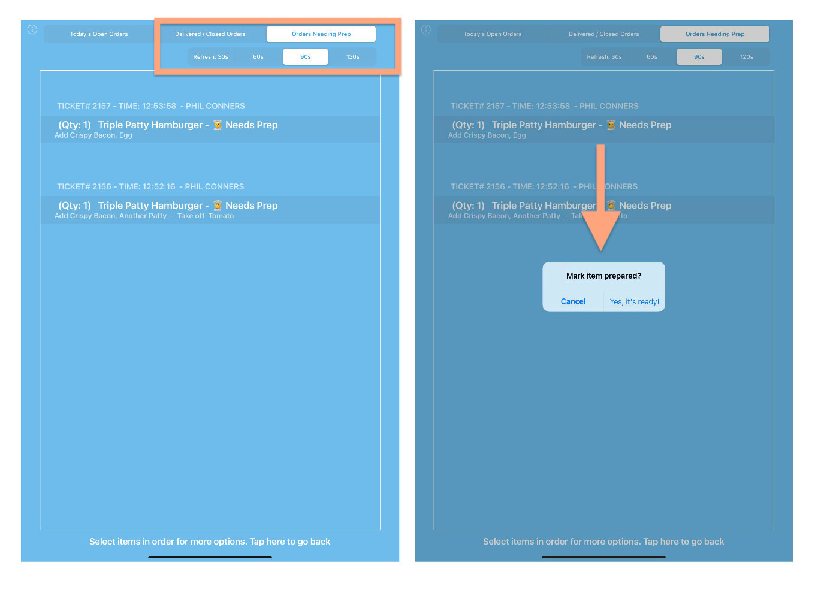
Task: Set refresh to 60s in the bright screen
Action: pos(258,57)
